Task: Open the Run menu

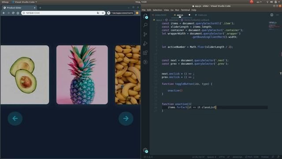Action: [177, 10]
